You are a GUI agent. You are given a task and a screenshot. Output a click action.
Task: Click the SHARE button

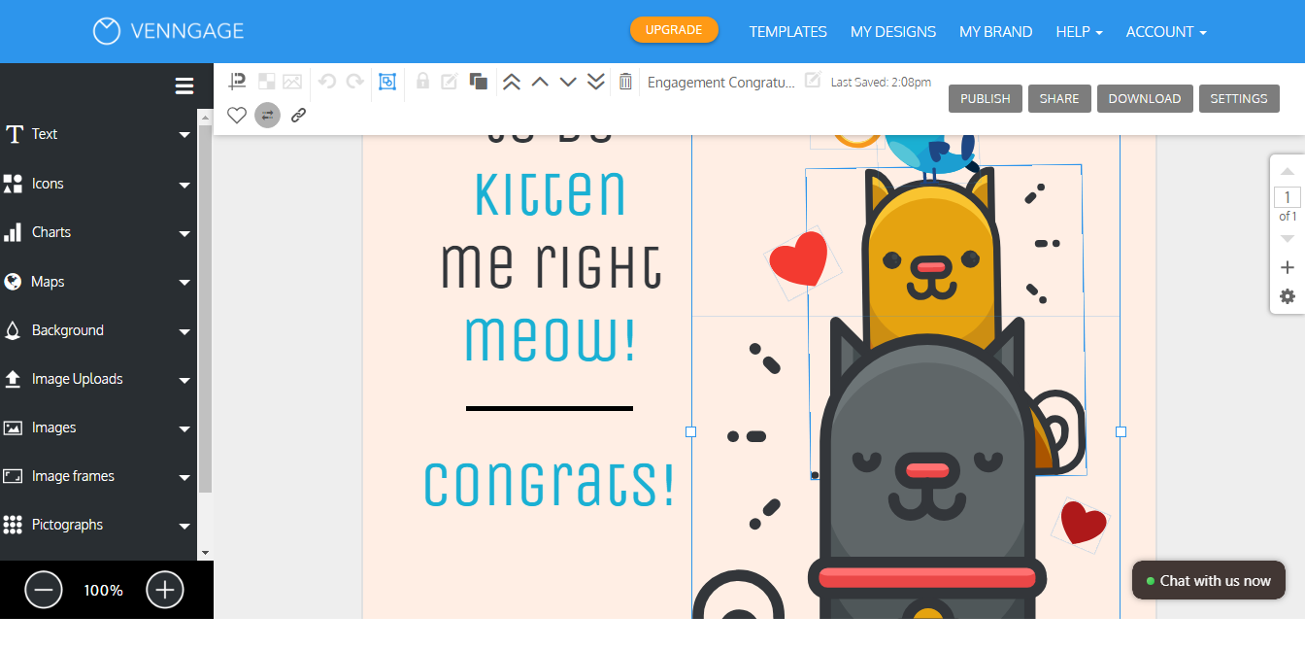pyautogui.click(x=1059, y=98)
